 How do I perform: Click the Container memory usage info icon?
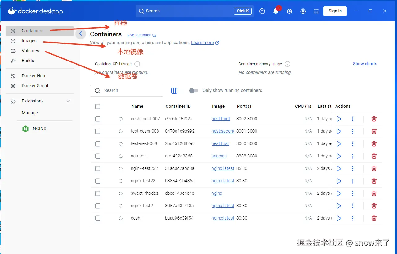coord(288,64)
